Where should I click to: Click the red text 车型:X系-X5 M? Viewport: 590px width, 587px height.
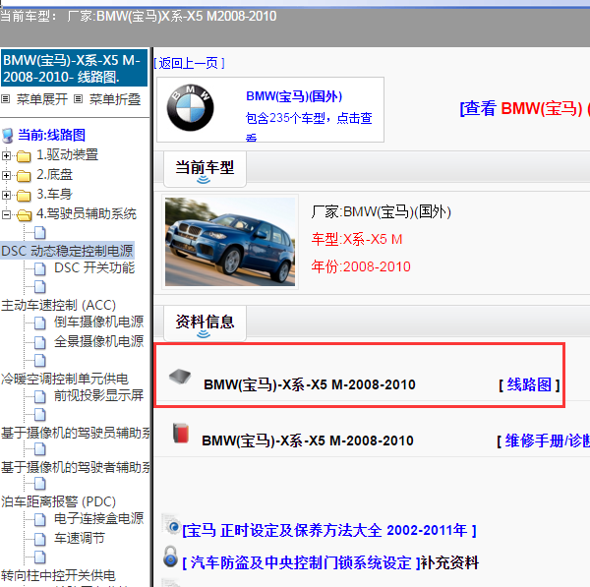point(357,239)
